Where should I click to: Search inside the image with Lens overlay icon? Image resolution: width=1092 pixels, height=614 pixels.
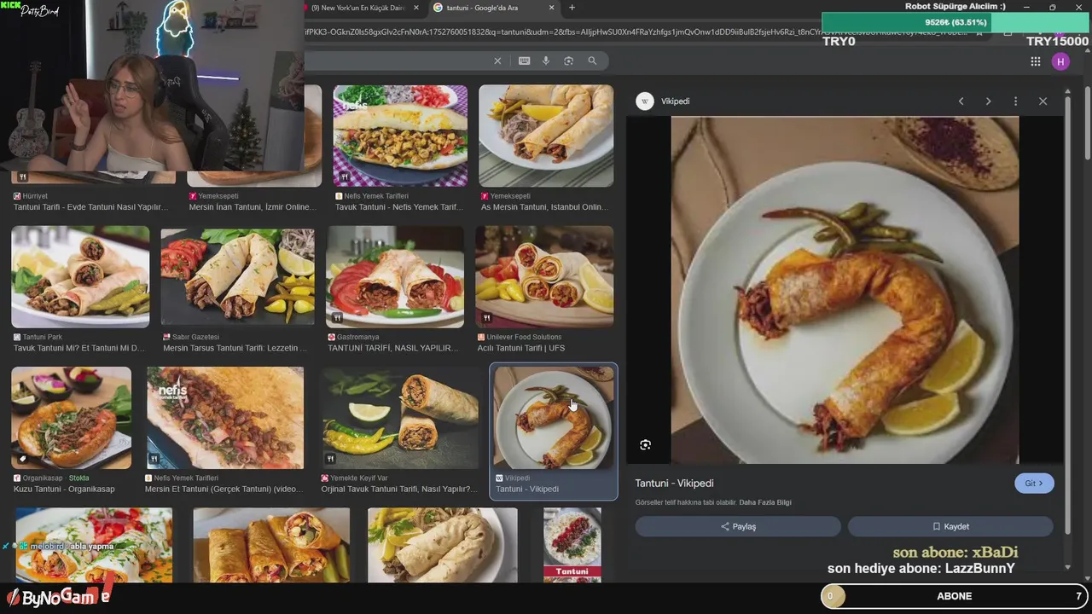[x=646, y=445]
